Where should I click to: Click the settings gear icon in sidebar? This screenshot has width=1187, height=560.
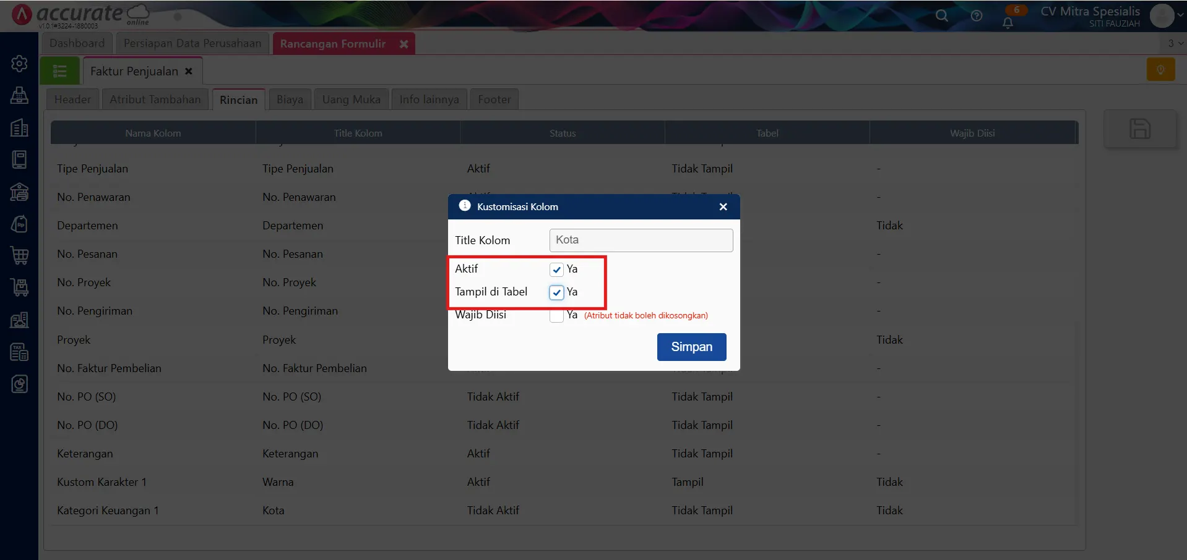pyautogui.click(x=19, y=64)
